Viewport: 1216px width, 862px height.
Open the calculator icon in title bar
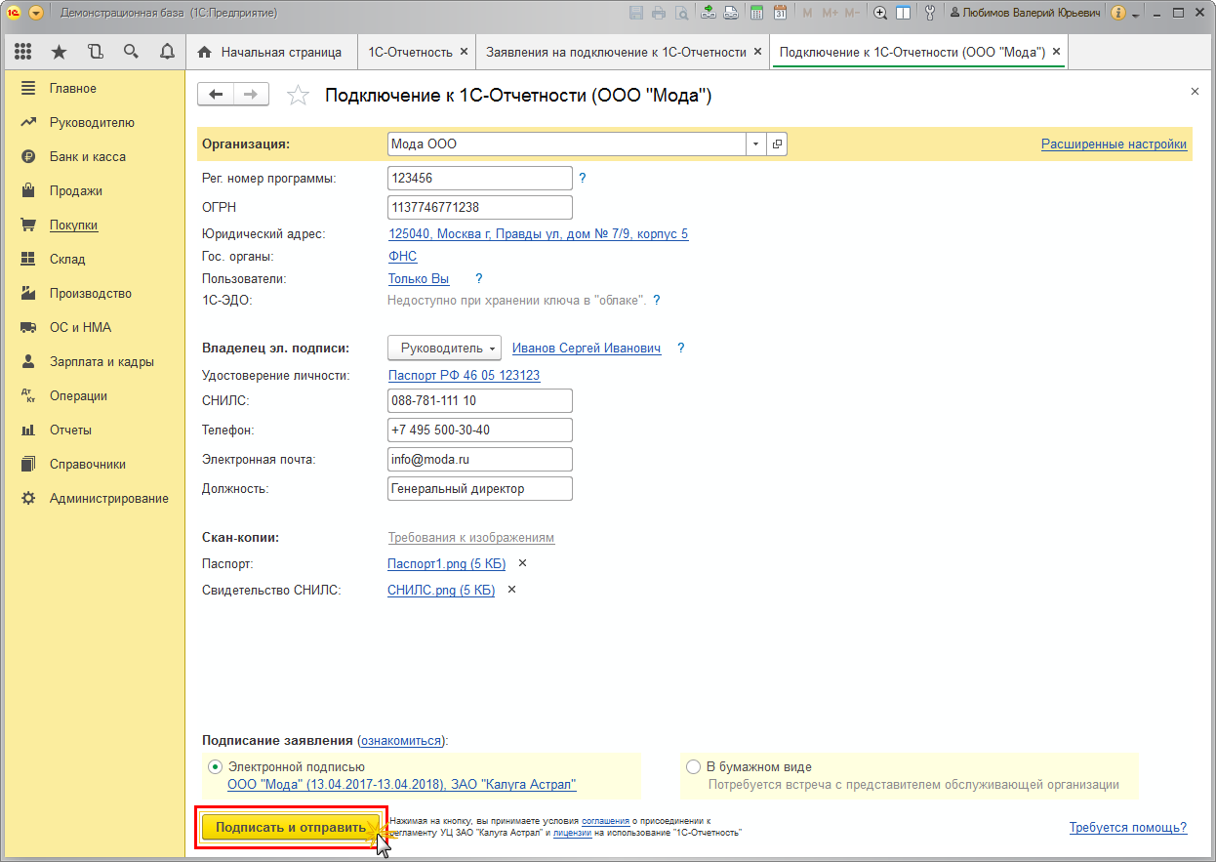[756, 13]
